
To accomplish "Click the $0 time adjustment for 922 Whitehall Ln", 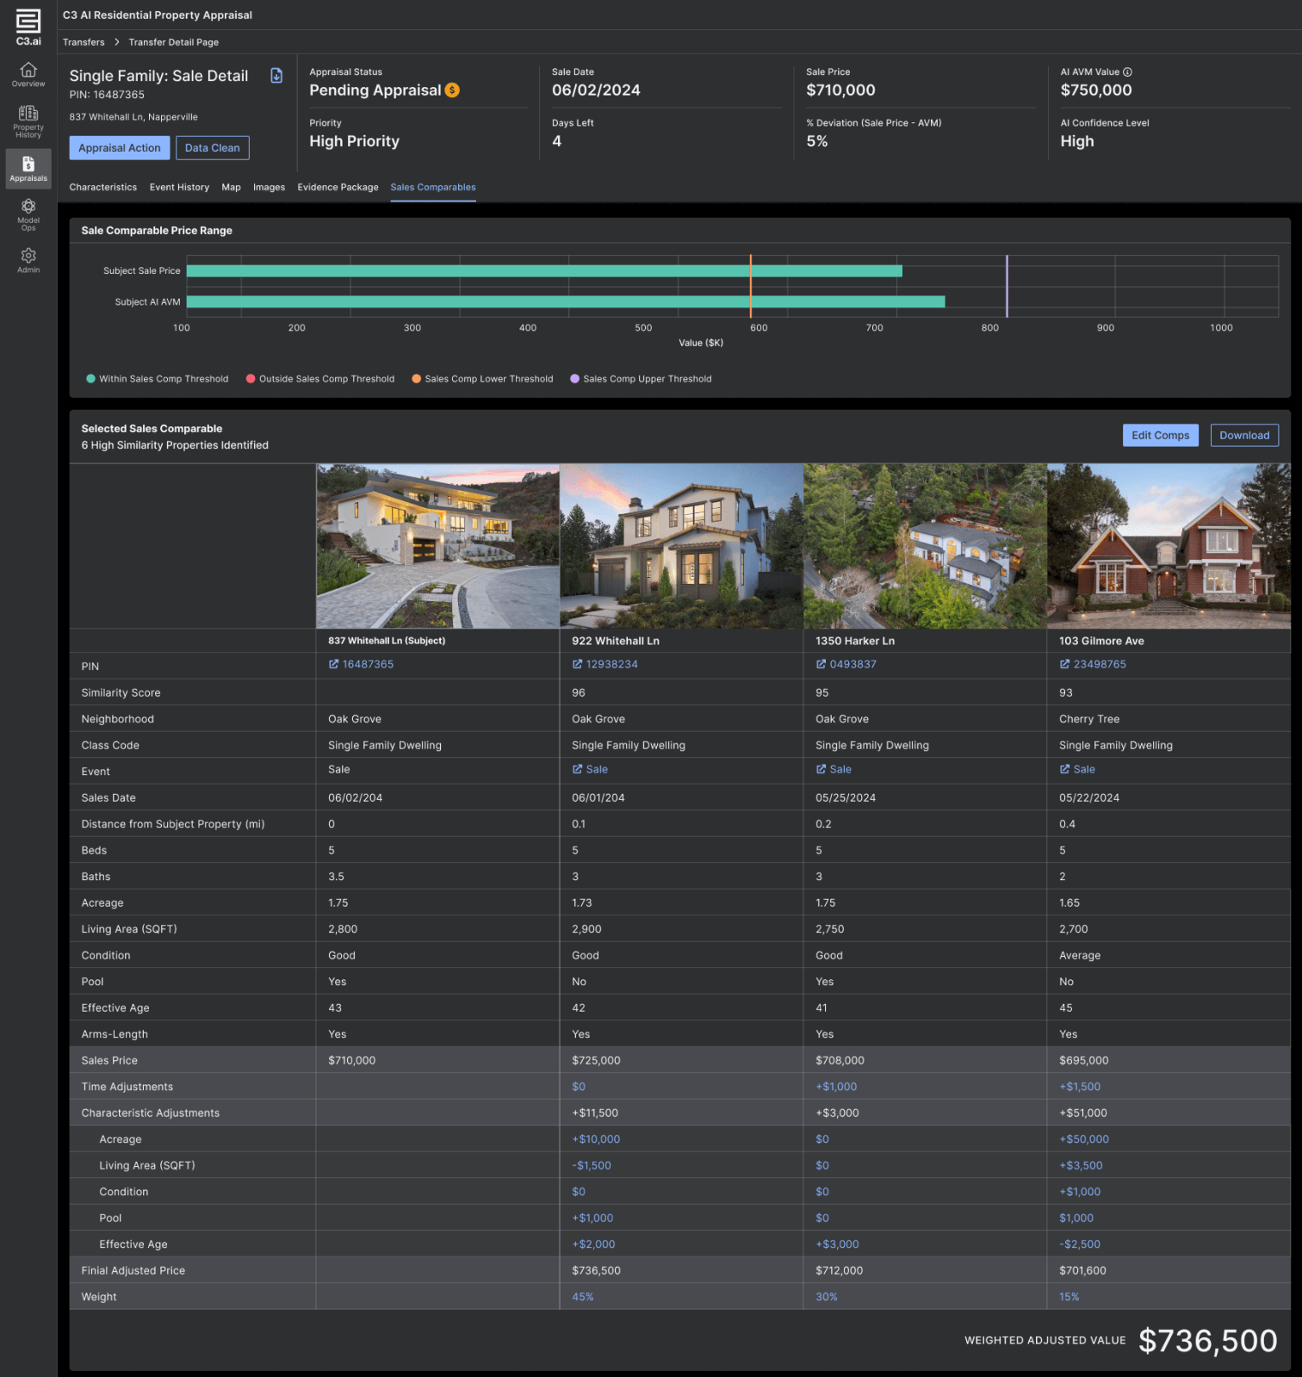I will click(579, 1088).
